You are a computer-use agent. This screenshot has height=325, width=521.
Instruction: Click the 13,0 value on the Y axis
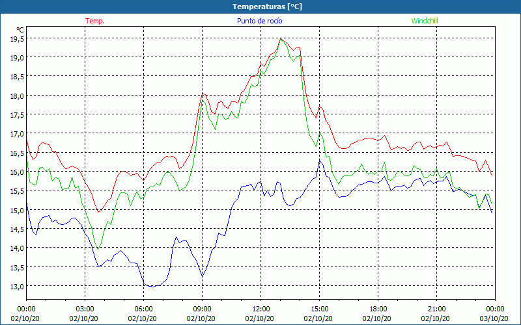[17, 286]
